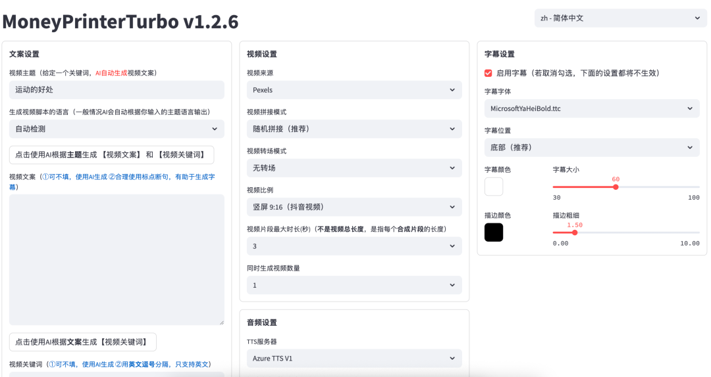Click the chevron arrow of Azure TTS V1 dropdown

coord(452,359)
